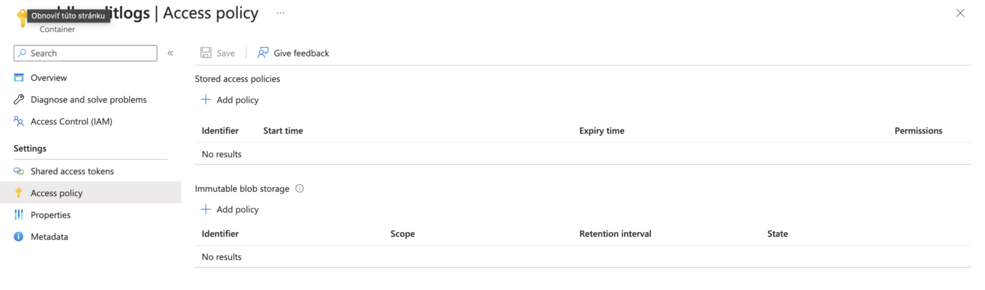Open the Metadata settings page
Viewport: 985px width, 290px height.
tap(49, 237)
